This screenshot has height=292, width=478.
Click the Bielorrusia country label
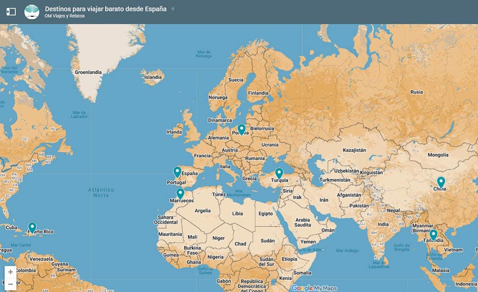(262, 128)
